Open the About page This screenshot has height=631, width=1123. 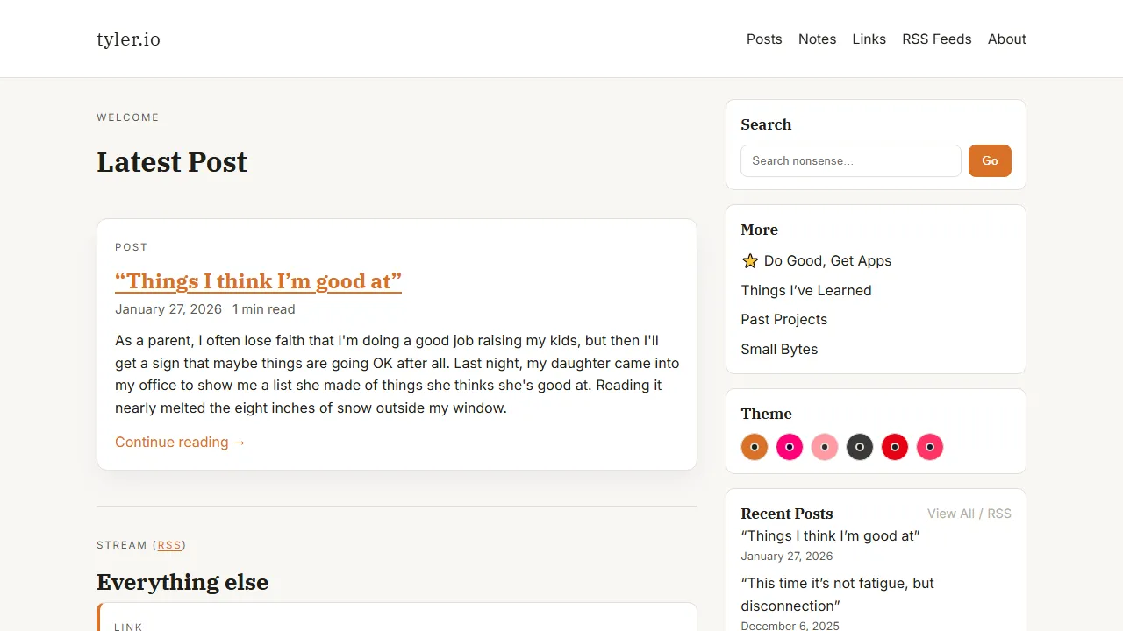tap(1006, 39)
